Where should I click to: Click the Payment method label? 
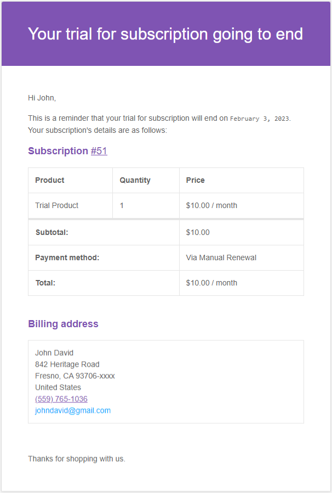[x=67, y=257]
